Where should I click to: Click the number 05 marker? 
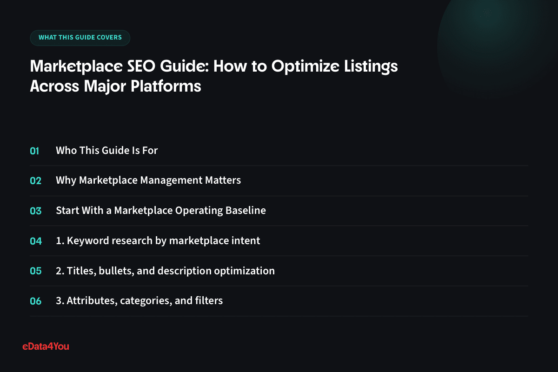[x=36, y=271]
